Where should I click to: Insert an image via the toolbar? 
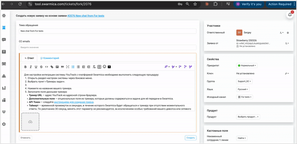57,67
